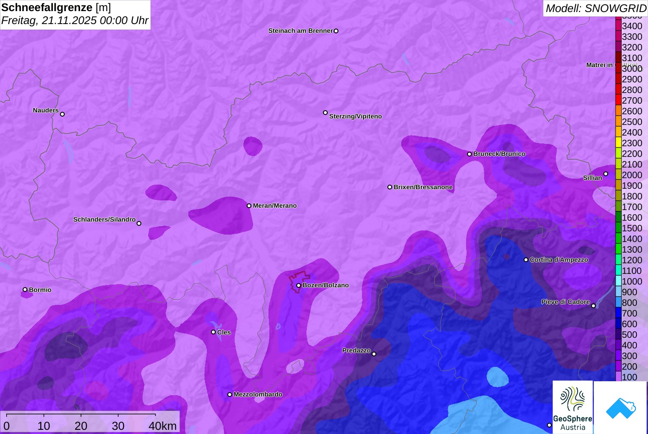Pick the legend color swatch beside 100
The width and height of the screenshot is (648, 434).
(618, 377)
